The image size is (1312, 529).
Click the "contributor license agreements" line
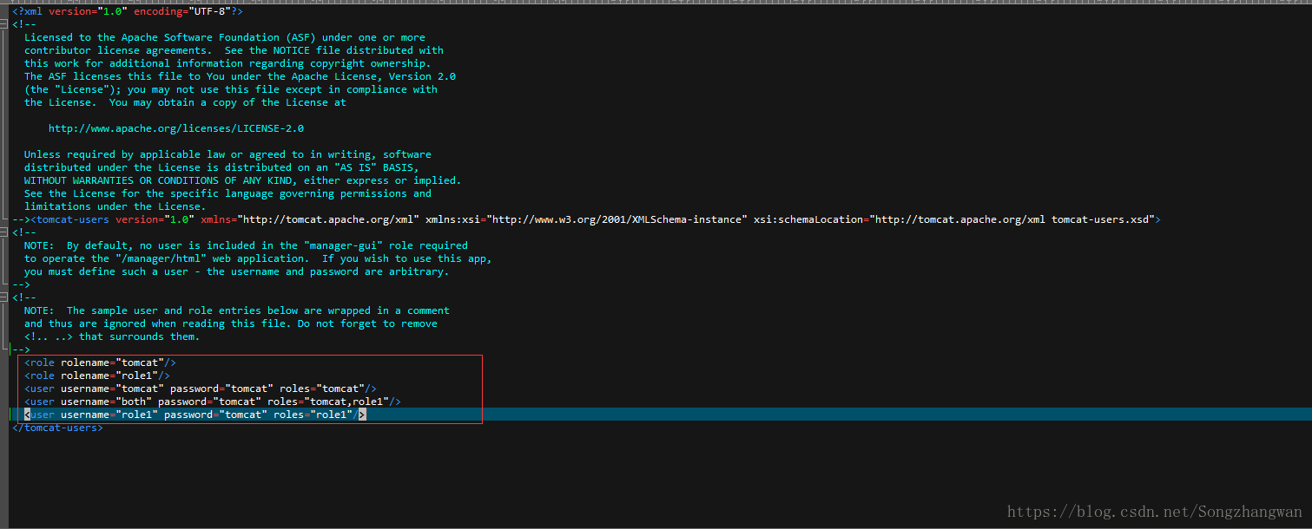tap(234, 50)
